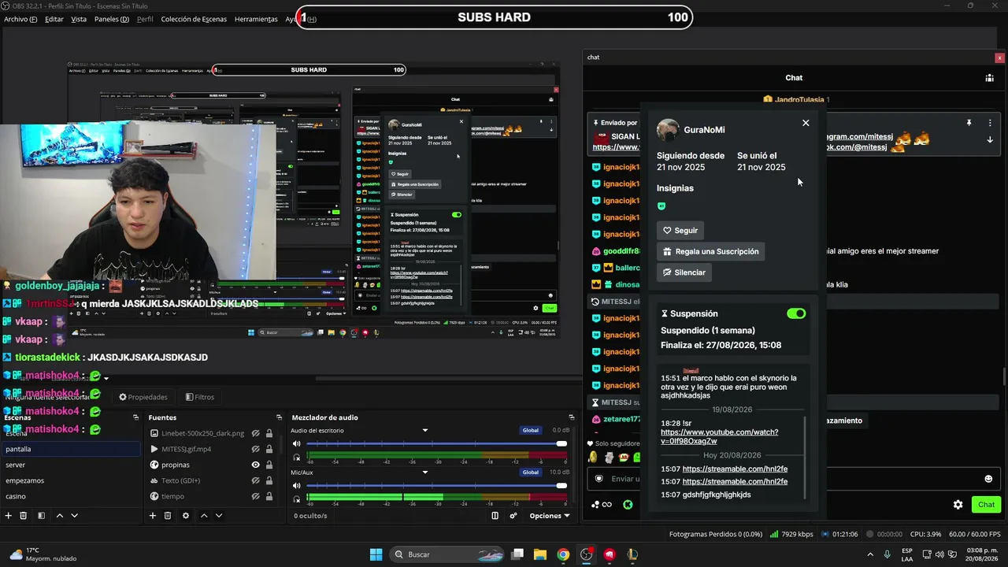The image size is (1008, 567).
Task: Mute Audio del escritorio speaker icon
Action: (297, 443)
